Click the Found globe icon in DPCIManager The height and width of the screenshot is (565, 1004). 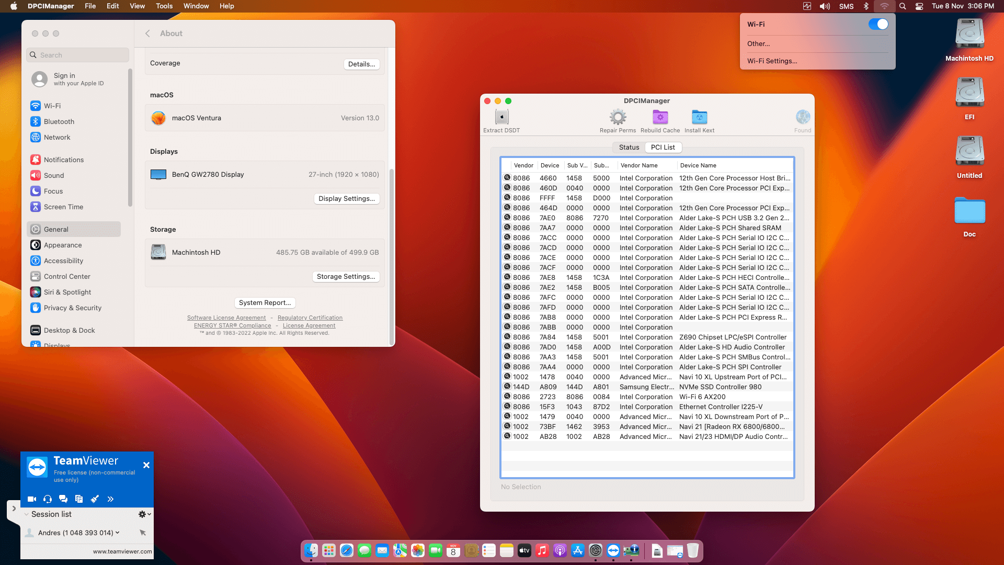803,117
